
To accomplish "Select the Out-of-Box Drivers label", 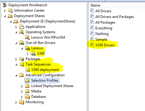I will click(41, 43).
